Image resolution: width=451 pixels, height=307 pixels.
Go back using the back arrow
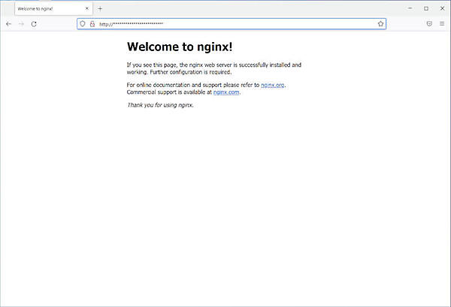(8, 24)
